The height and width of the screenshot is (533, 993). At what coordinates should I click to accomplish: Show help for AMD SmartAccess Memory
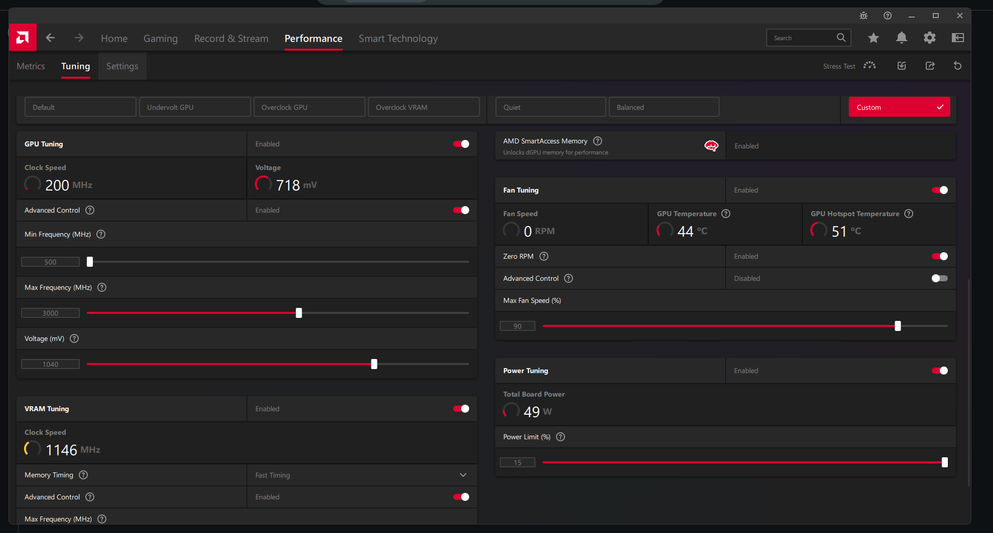pyautogui.click(x=598, y=141)
